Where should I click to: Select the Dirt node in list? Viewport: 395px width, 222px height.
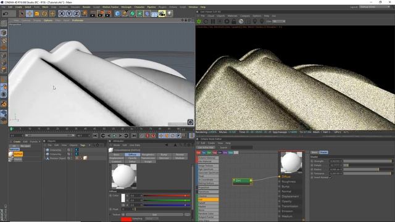tap(209, 200)
